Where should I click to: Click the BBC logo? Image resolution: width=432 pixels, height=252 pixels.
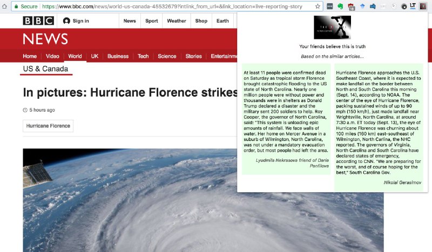tap(38, 21)
